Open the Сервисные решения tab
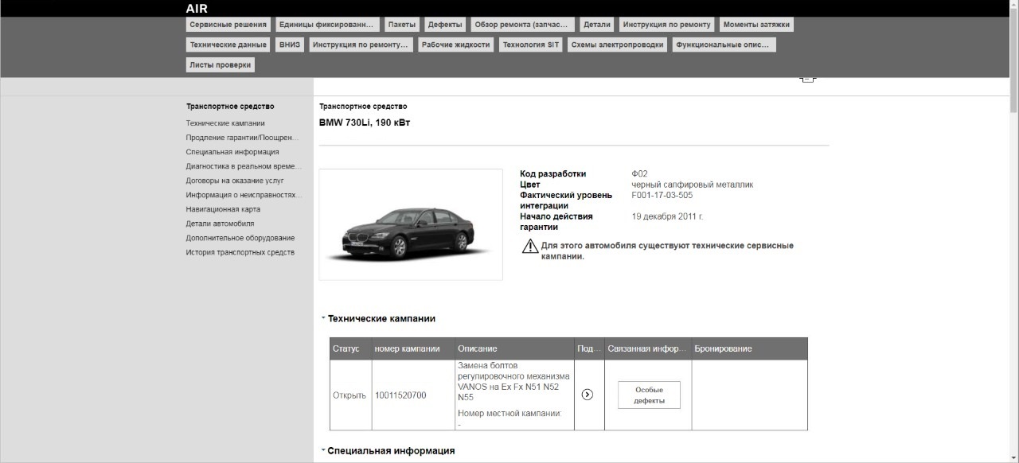 [x=228, y=25]
